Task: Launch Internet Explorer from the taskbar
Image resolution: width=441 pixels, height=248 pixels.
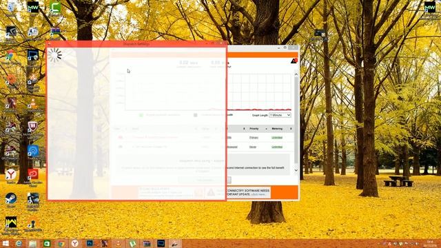Action: coord(19,243)
